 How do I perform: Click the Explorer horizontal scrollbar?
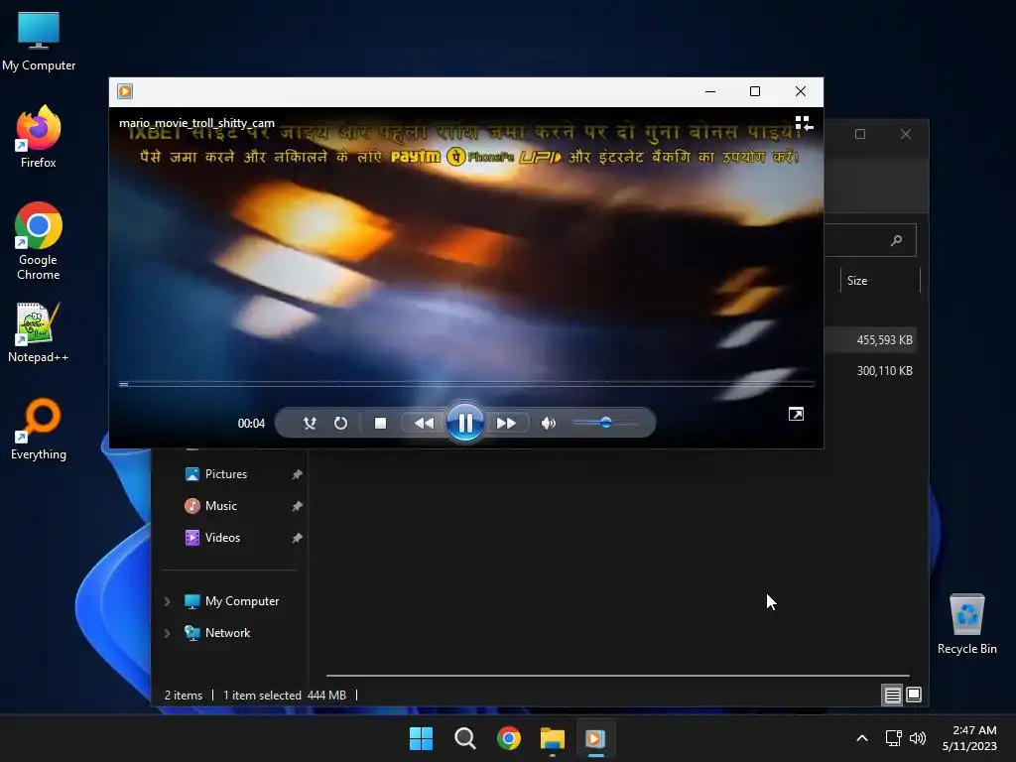pos(617,675)
